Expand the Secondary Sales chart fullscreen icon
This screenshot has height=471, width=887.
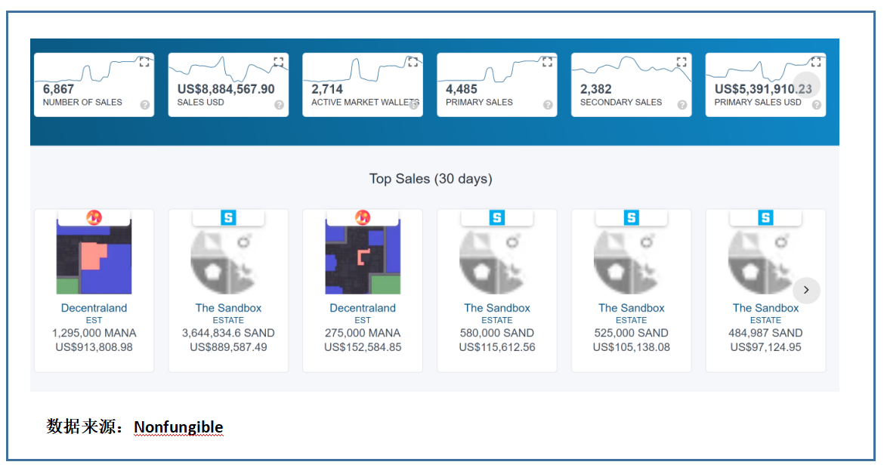(681, 62)
